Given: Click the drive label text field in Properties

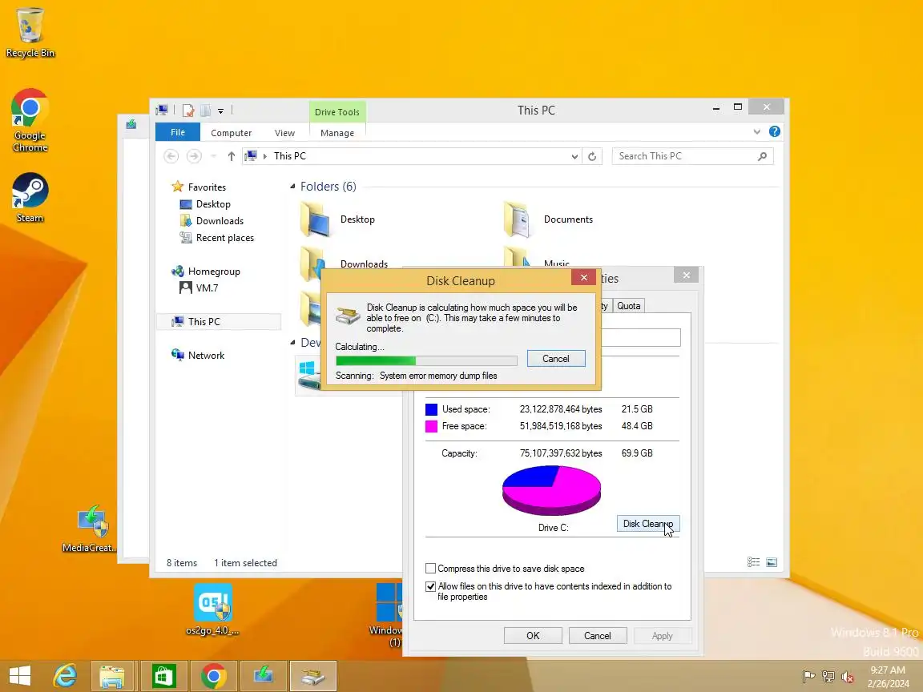Looking at the screenshot, I should pyautogui.click(x=640, y=338).
